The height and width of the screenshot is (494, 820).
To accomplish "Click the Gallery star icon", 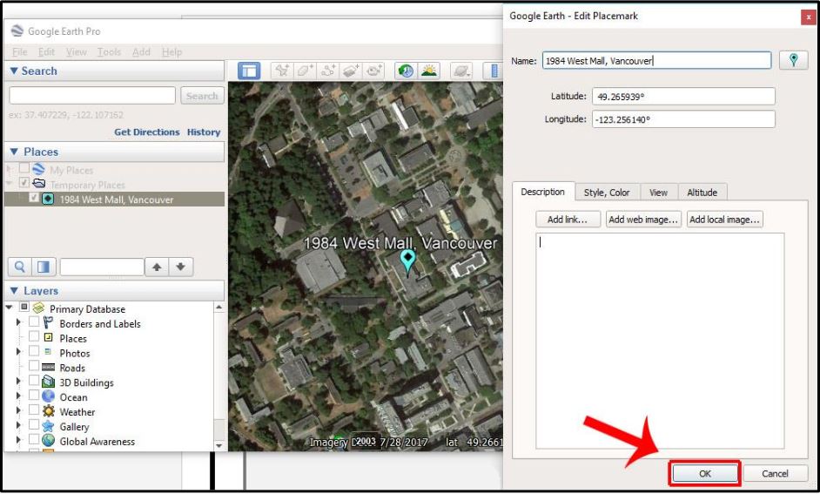I will pos(48,426).
